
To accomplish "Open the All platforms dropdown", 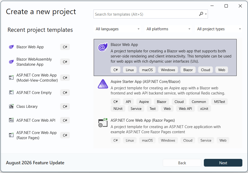I will pyautogui.click(x=168, y=29).
